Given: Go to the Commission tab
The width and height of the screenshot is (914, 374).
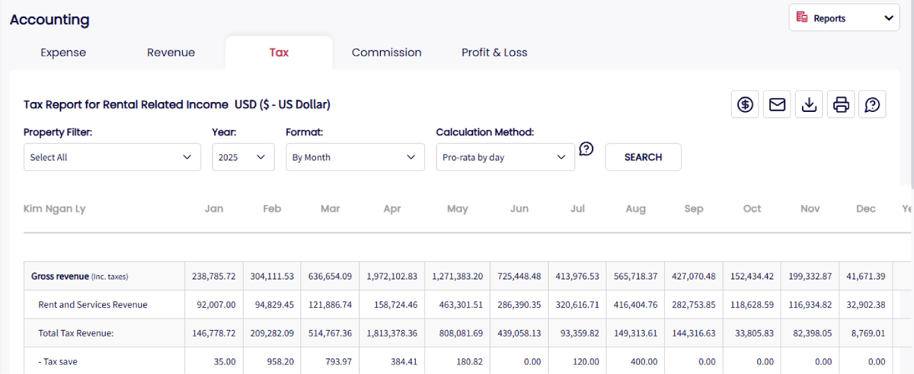Looking at the screenshot, I should 386,53.
